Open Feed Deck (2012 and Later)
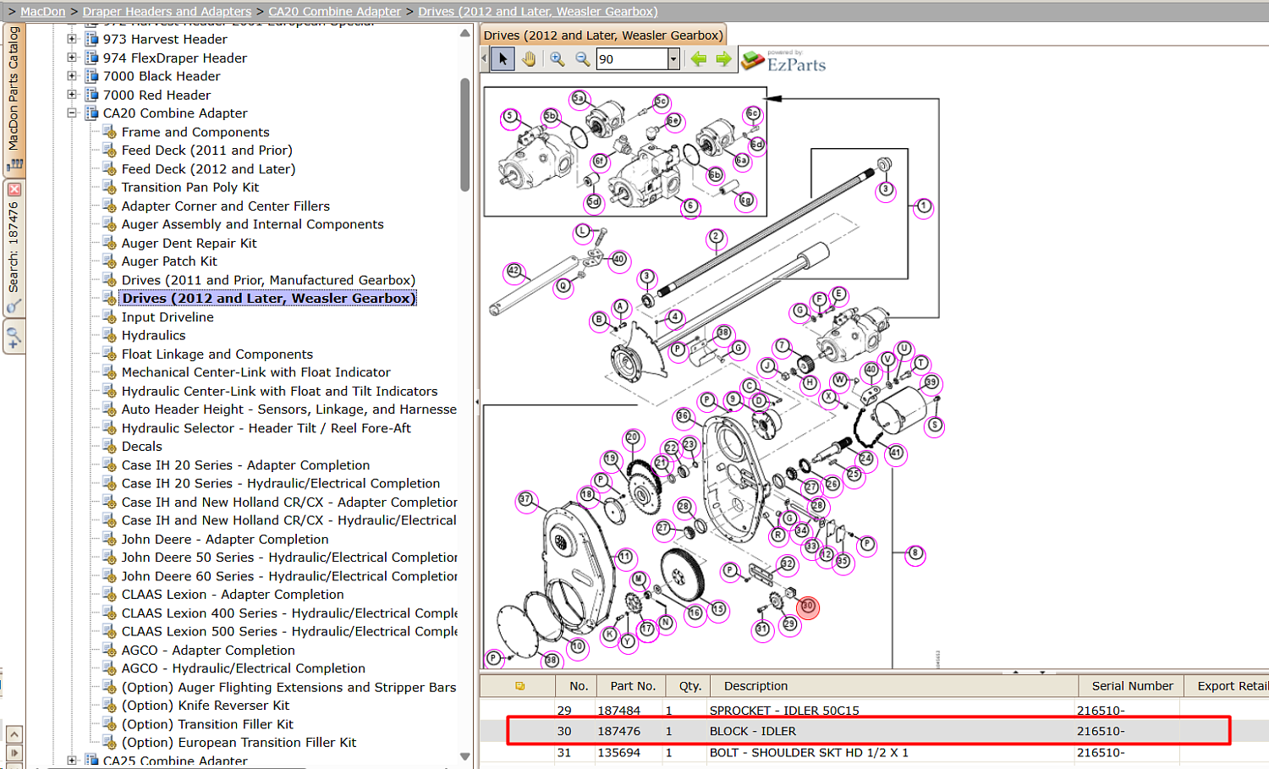The height and width of the screenshot is (769, 1269). (208, 169)
